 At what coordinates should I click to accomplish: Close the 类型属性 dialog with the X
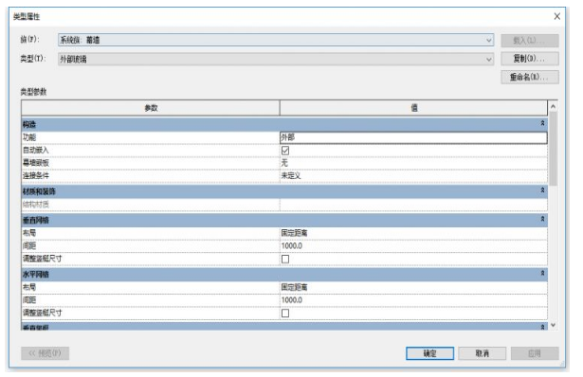(x=556, y=16)
